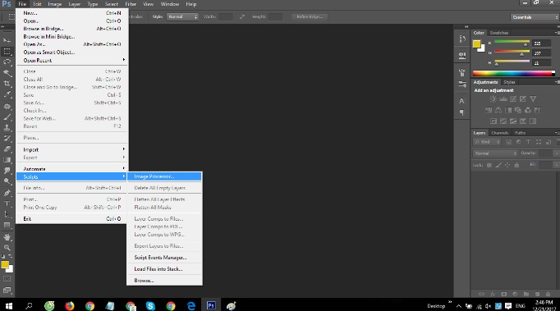Select the Eyedropper tool
Screen dimensions: 560x311
(7, 95)
